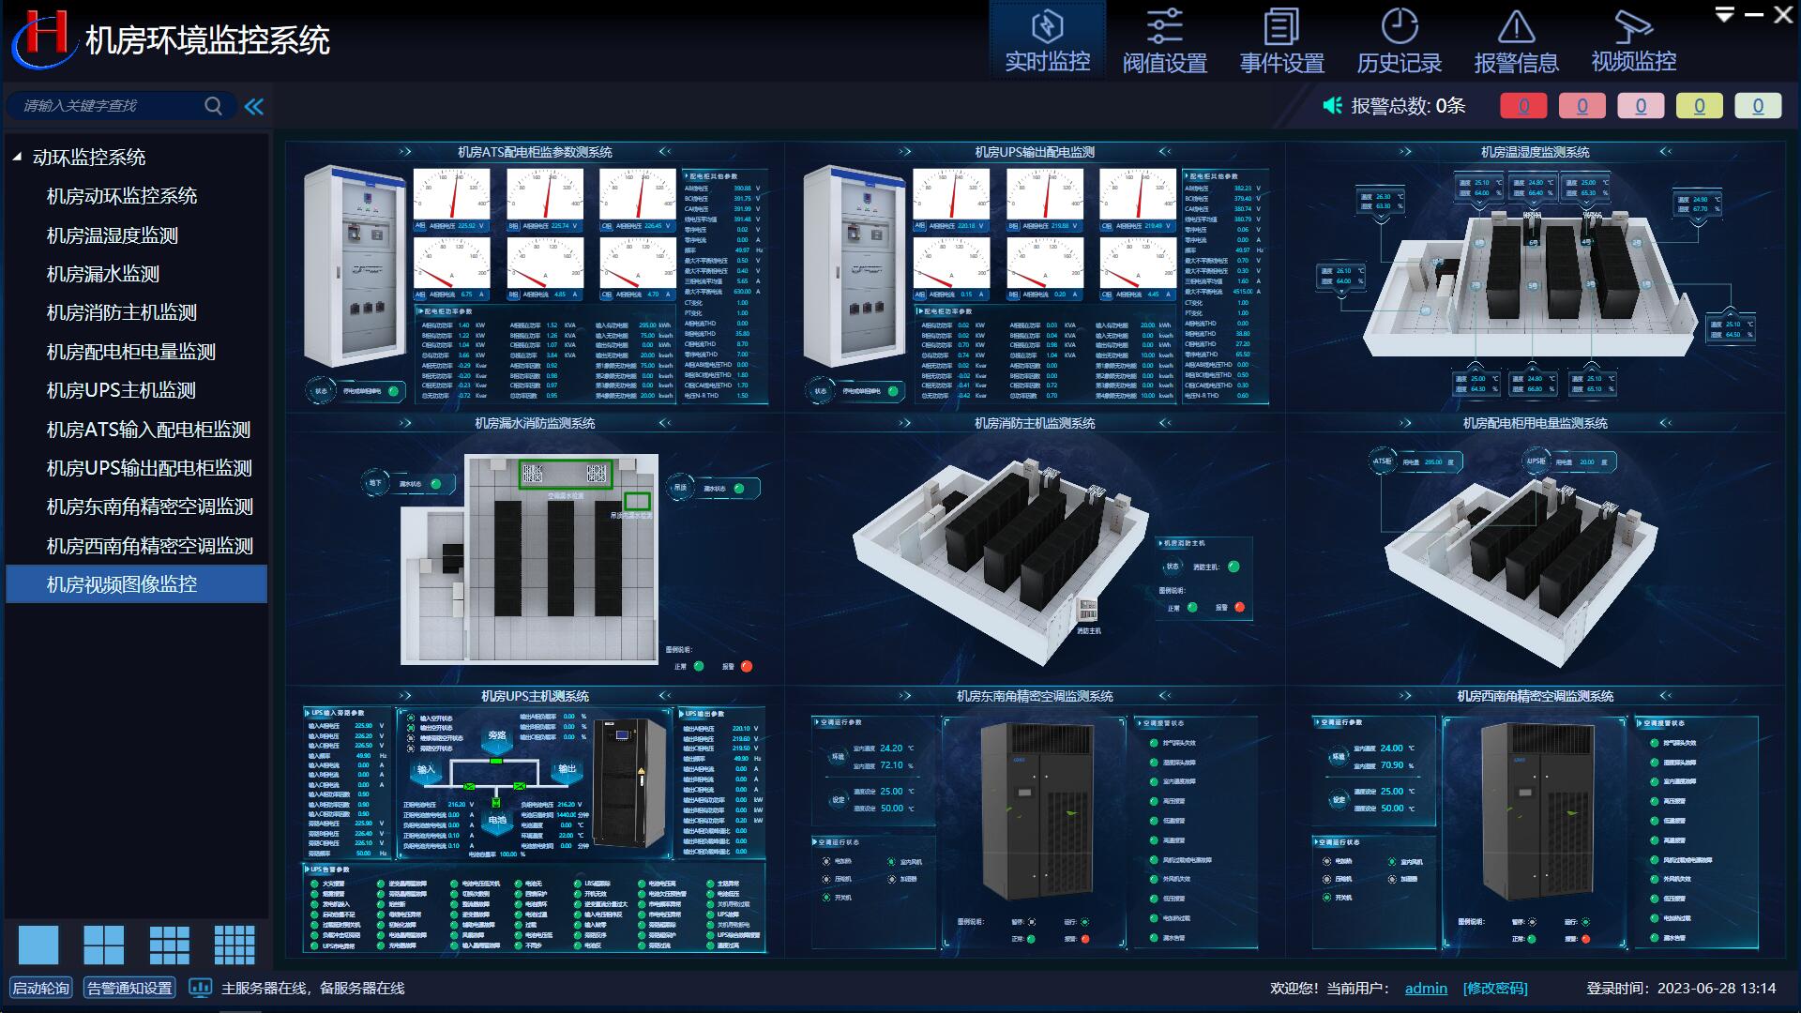Collapse the left sidebar with double chevron
1801x1013 pixels.
click(254, 106)
